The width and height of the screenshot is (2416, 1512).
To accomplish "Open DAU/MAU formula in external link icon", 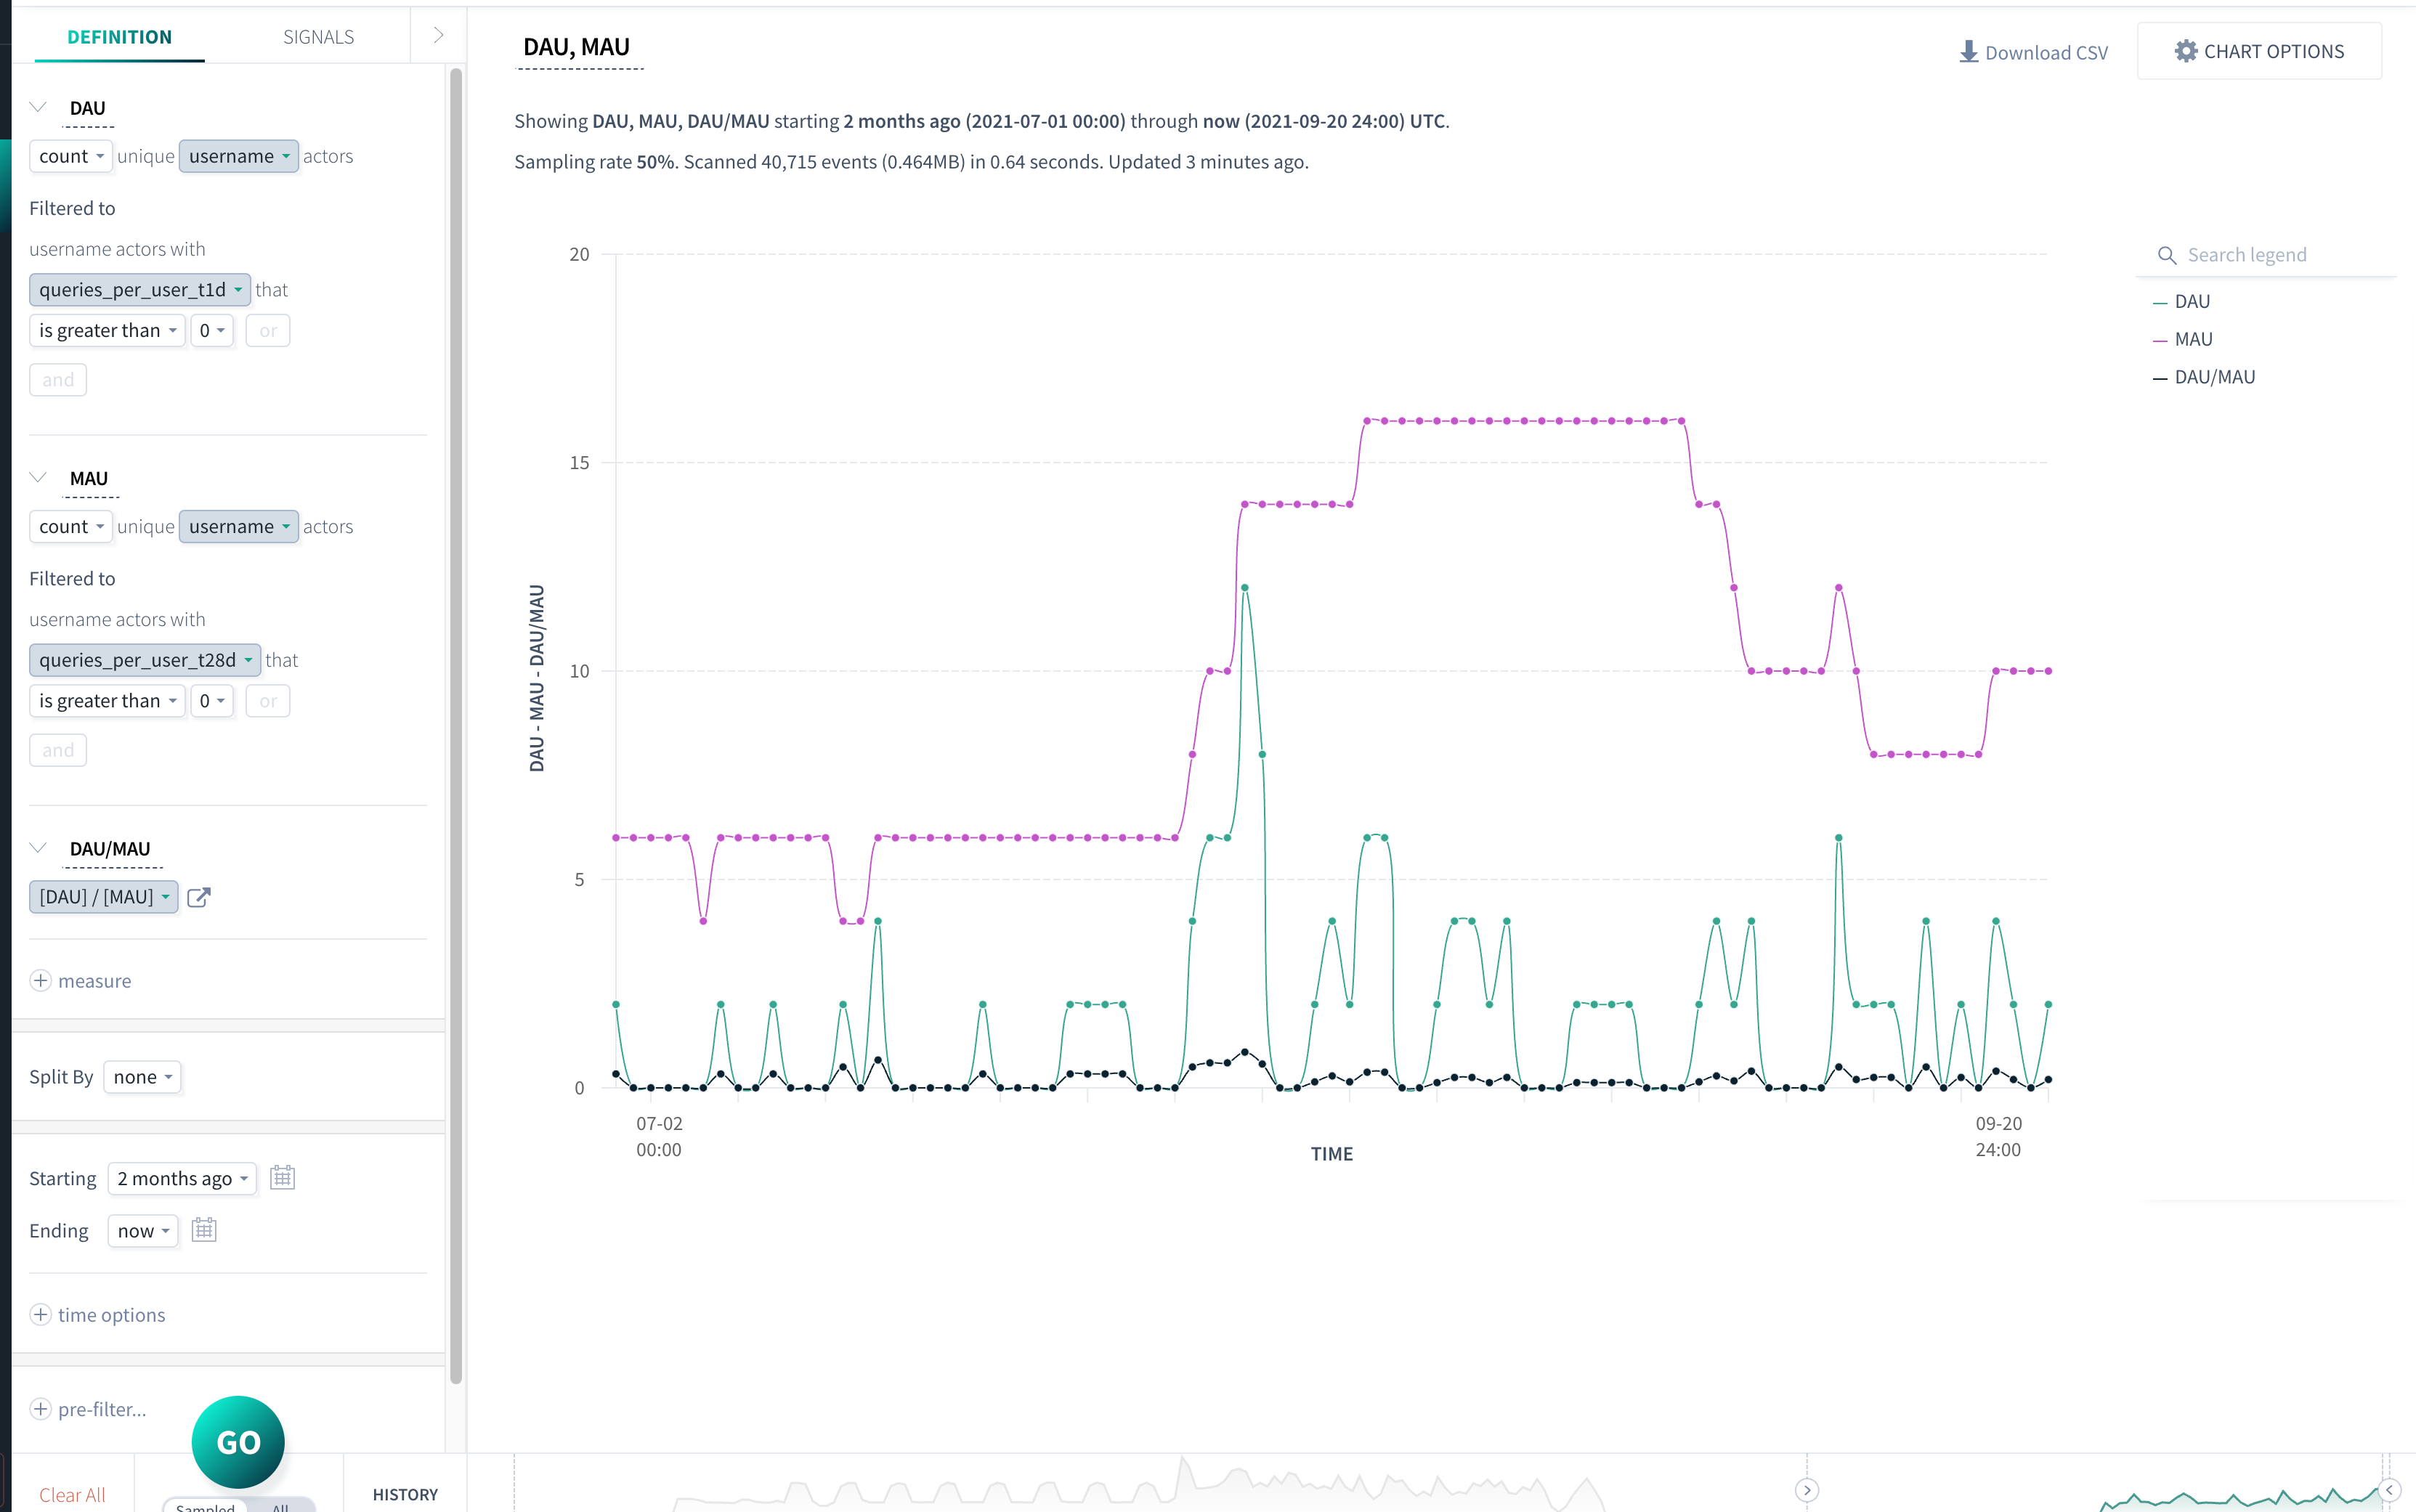I will pyautogui.click(x=199, y=897).
